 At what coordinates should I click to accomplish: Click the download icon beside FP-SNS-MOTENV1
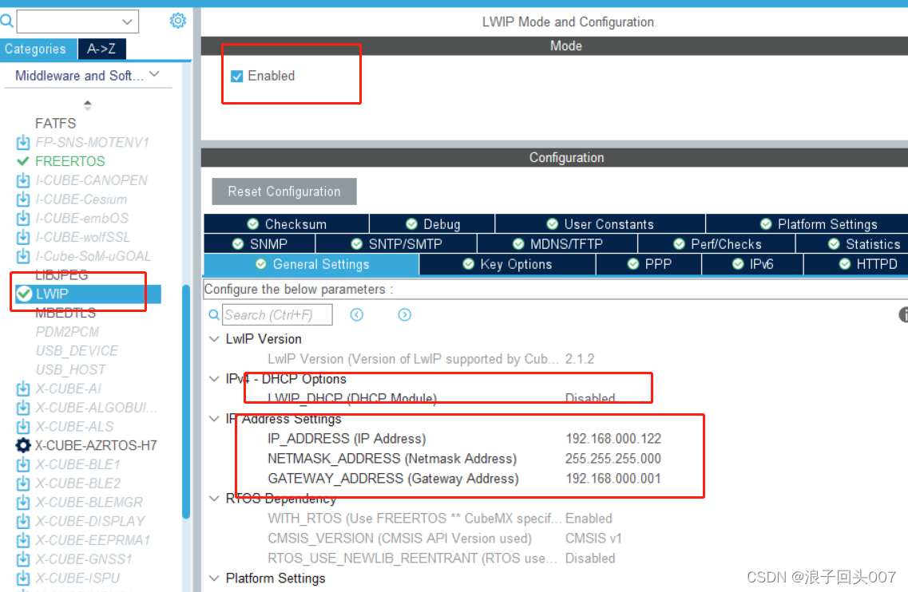[x=23, y=142]
